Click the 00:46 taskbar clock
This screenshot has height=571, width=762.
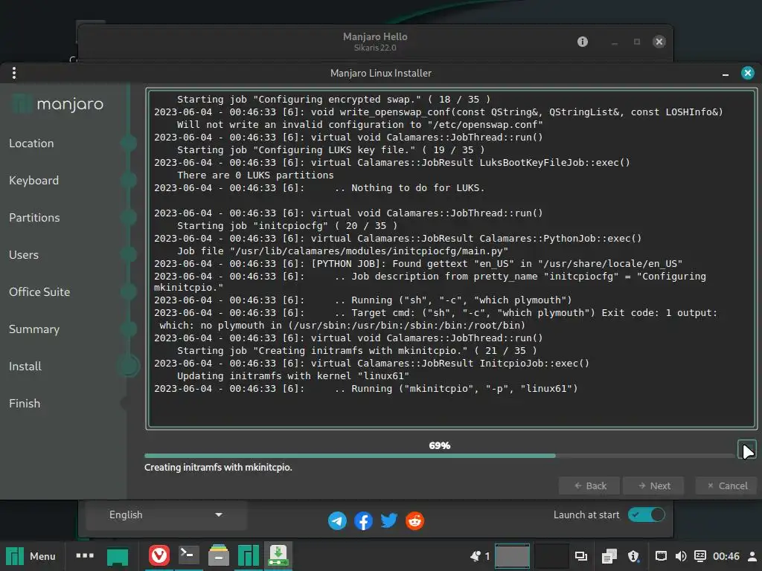(726, 556)
